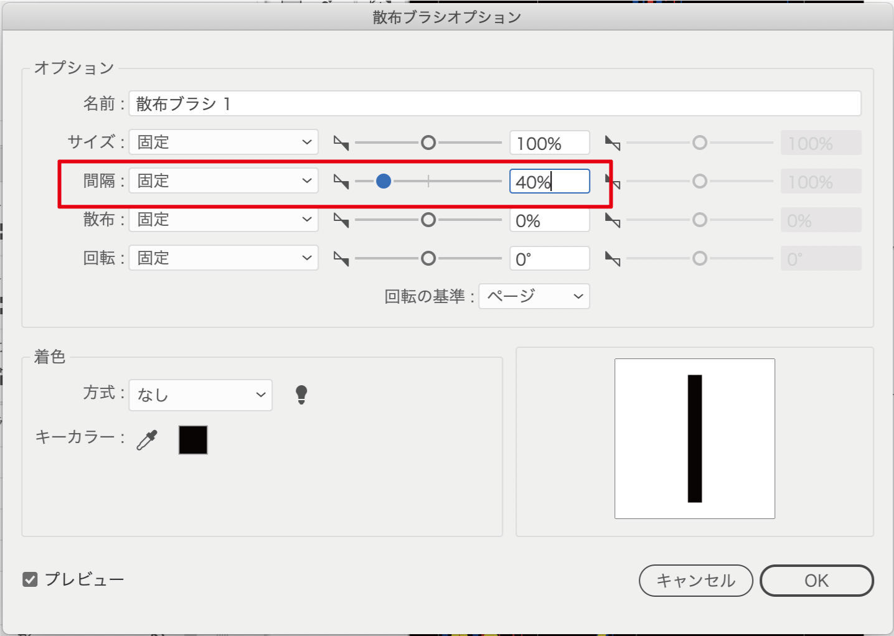894x636 pixels.
Task: Select the key color eyedropper tool
Action: point(148,440)
